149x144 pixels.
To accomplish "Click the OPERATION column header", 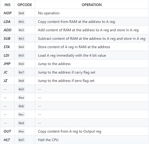I will point(91,5).
